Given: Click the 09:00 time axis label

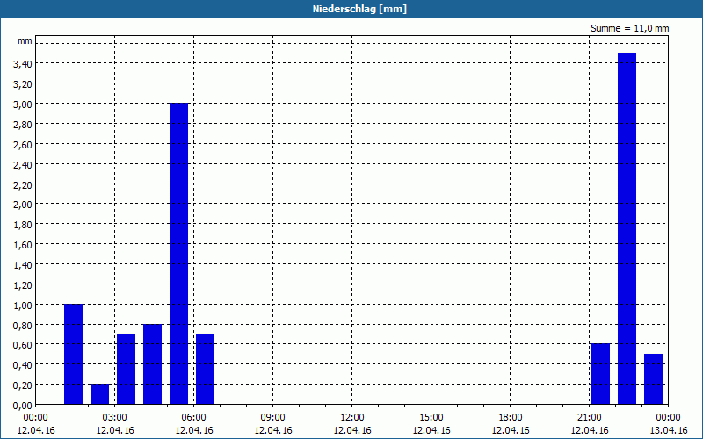Looking at the screenshot, I should (x=272, y=418).
